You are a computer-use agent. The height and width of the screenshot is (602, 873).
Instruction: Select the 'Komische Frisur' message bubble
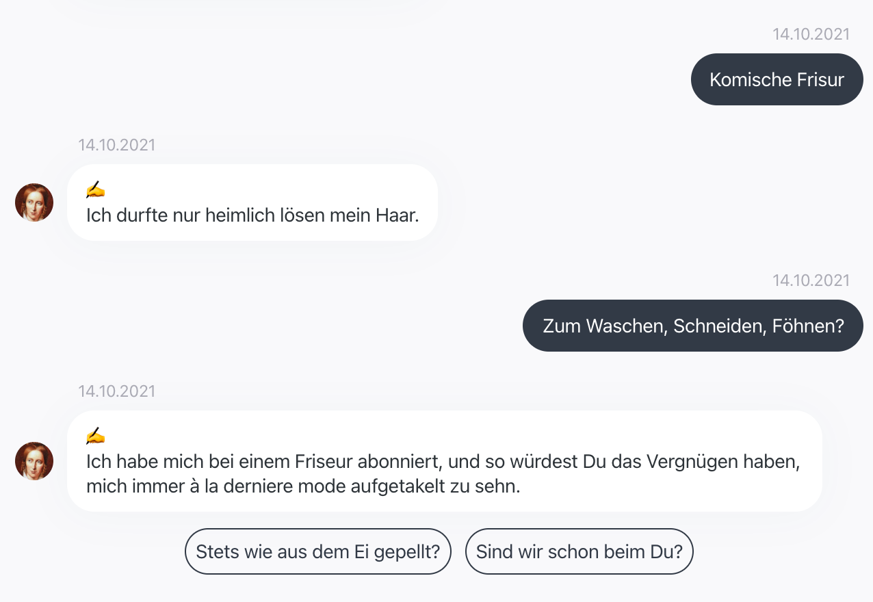(777, 79)
